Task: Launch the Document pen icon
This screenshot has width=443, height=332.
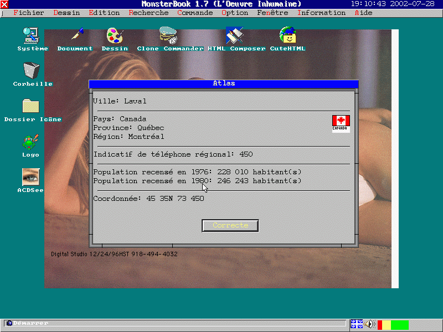Action: pos(76,36)
